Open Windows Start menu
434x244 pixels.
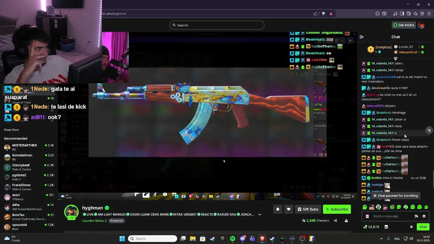[x=122, y=239]
